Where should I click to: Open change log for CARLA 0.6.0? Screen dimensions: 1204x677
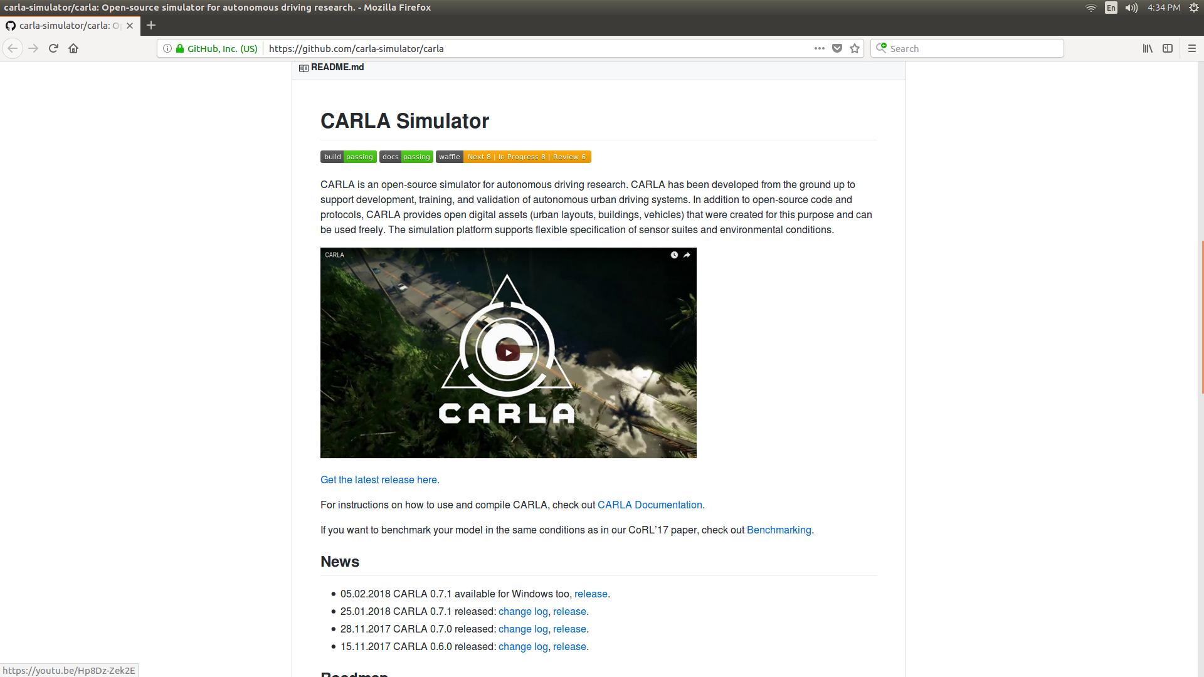click(x=523, y=646)
